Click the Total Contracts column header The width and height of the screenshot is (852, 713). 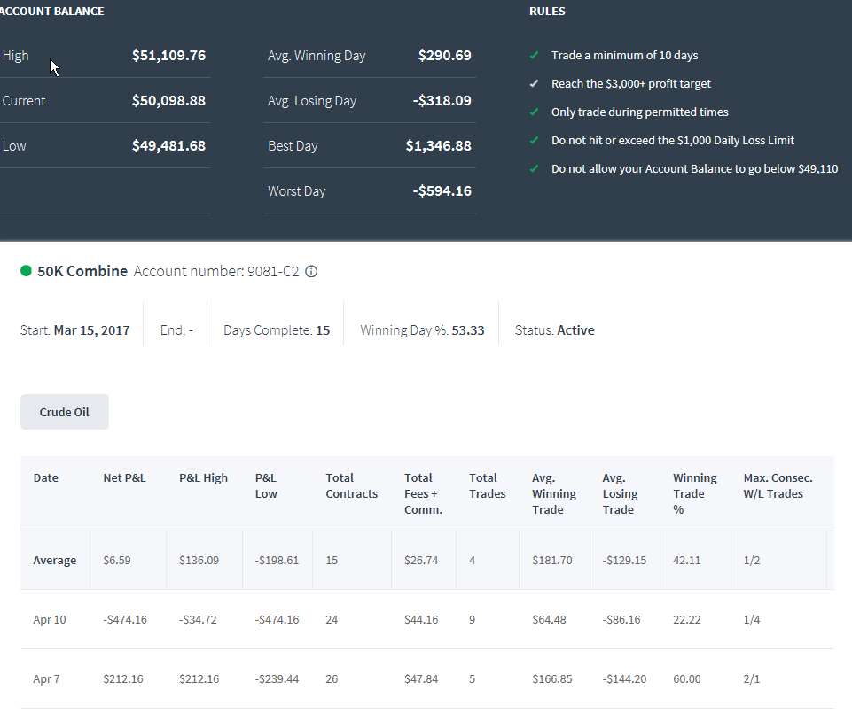352,485
